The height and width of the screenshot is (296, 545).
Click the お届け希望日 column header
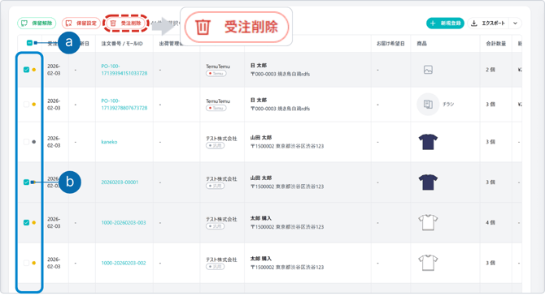point(390,44)
